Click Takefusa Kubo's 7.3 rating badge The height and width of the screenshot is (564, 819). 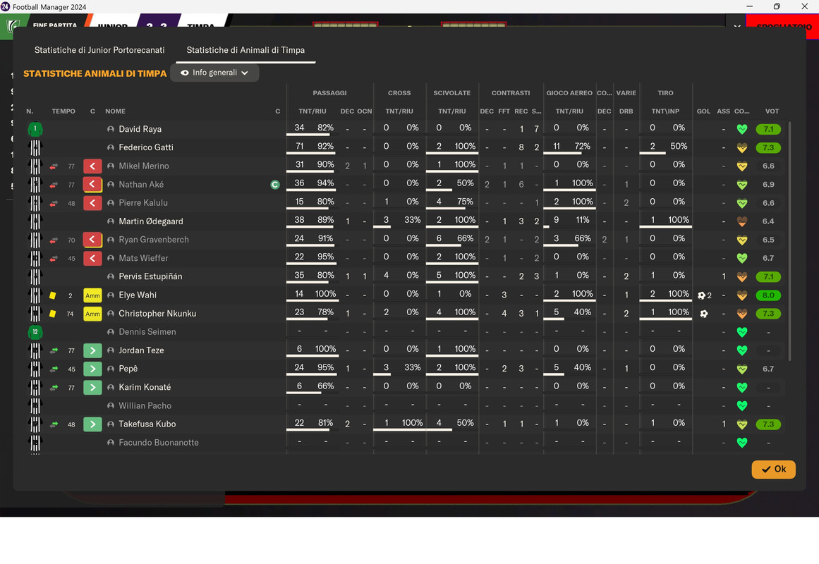pos(768,424)
